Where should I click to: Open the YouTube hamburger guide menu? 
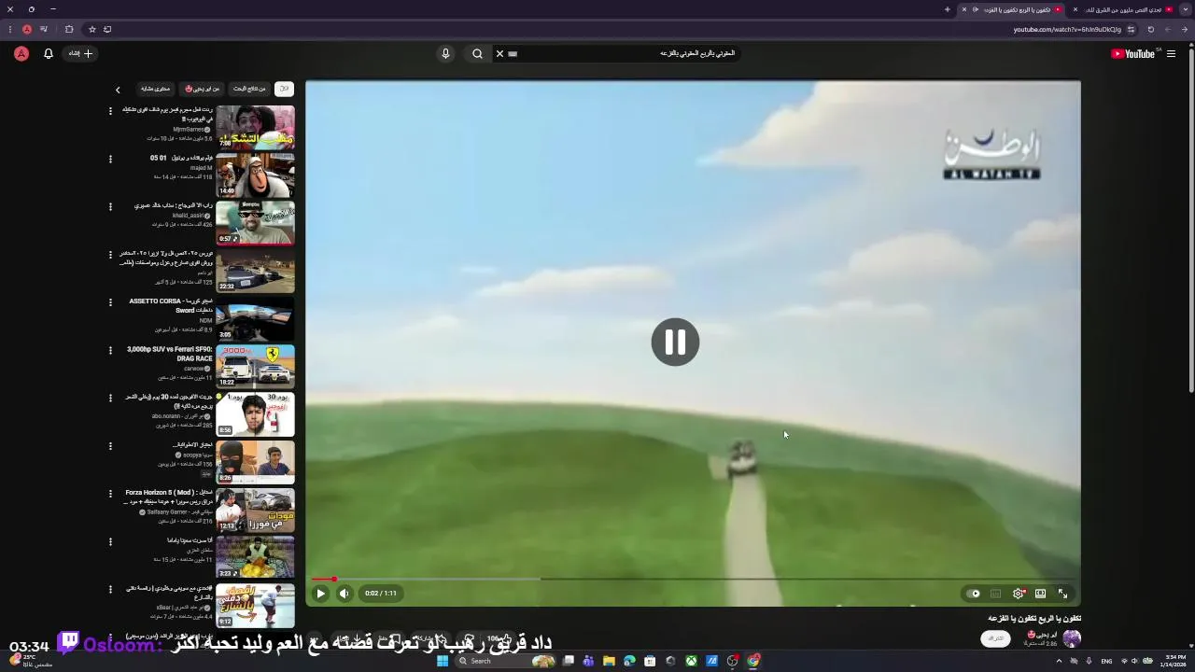point(1171,54)
